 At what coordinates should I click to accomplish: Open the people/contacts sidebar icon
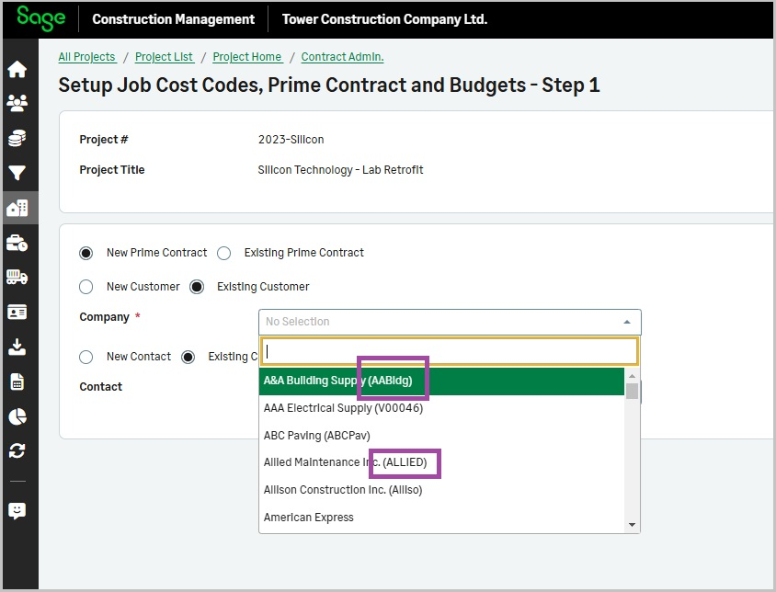click(17, 104)
